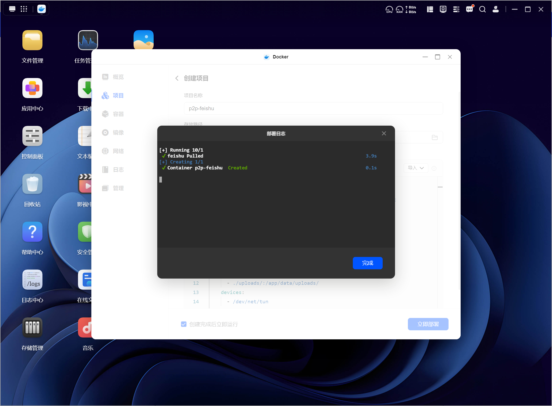Click the search icon in top bar
The width and height of the screenshot is (552, 406).
coord(483,10)
